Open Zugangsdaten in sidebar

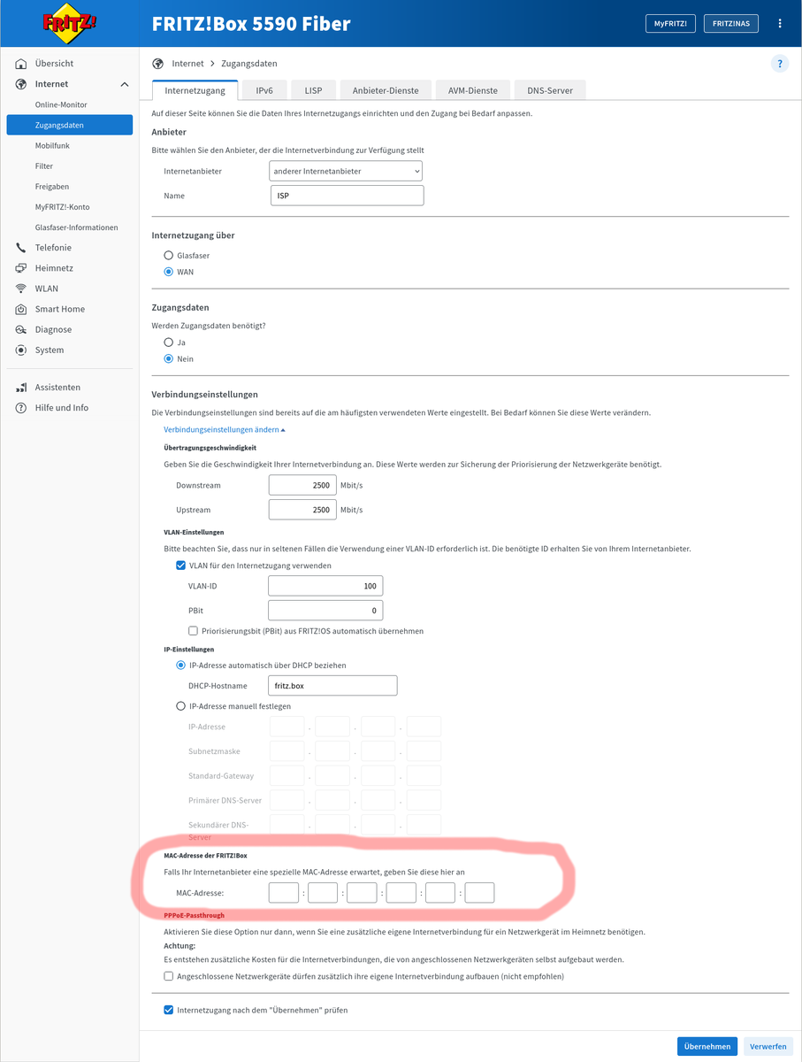[x=69, y=125]
